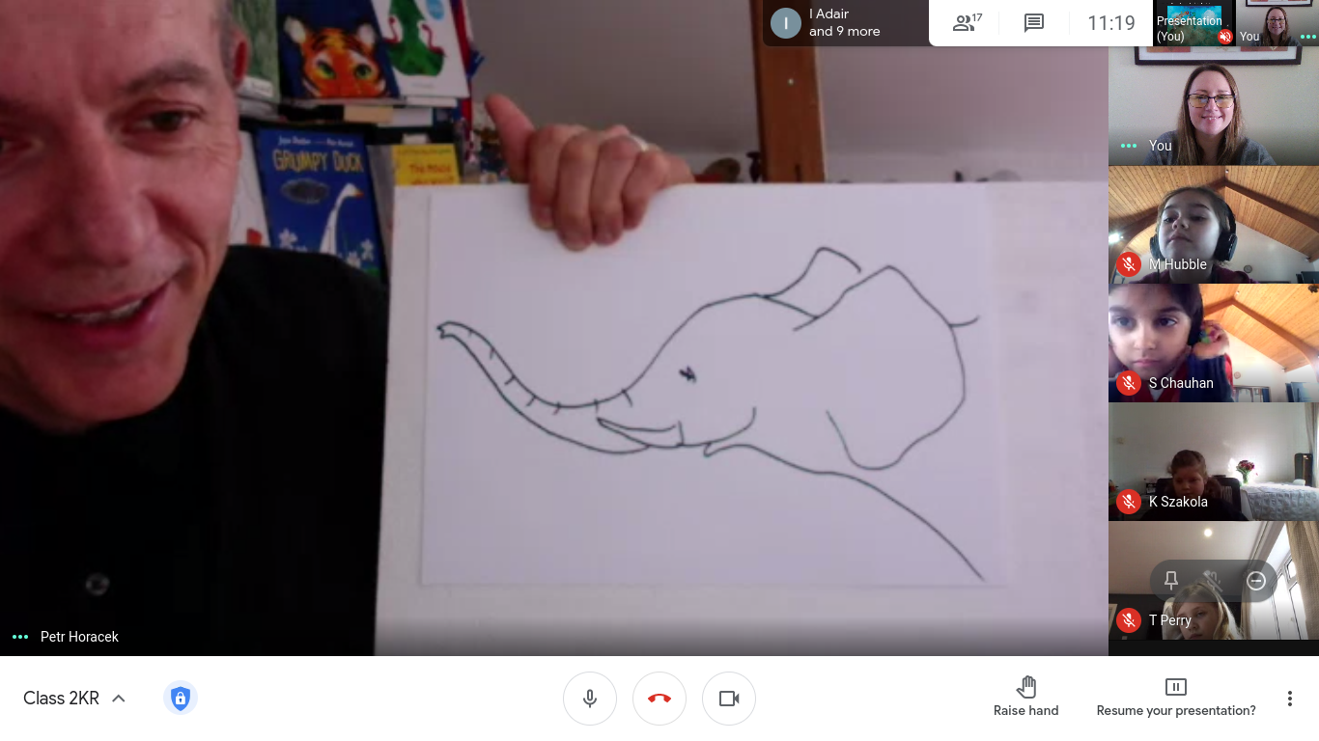
Task: Open the participants list showing 17 people
Action: pyautogui.click(x=967, y=23)
